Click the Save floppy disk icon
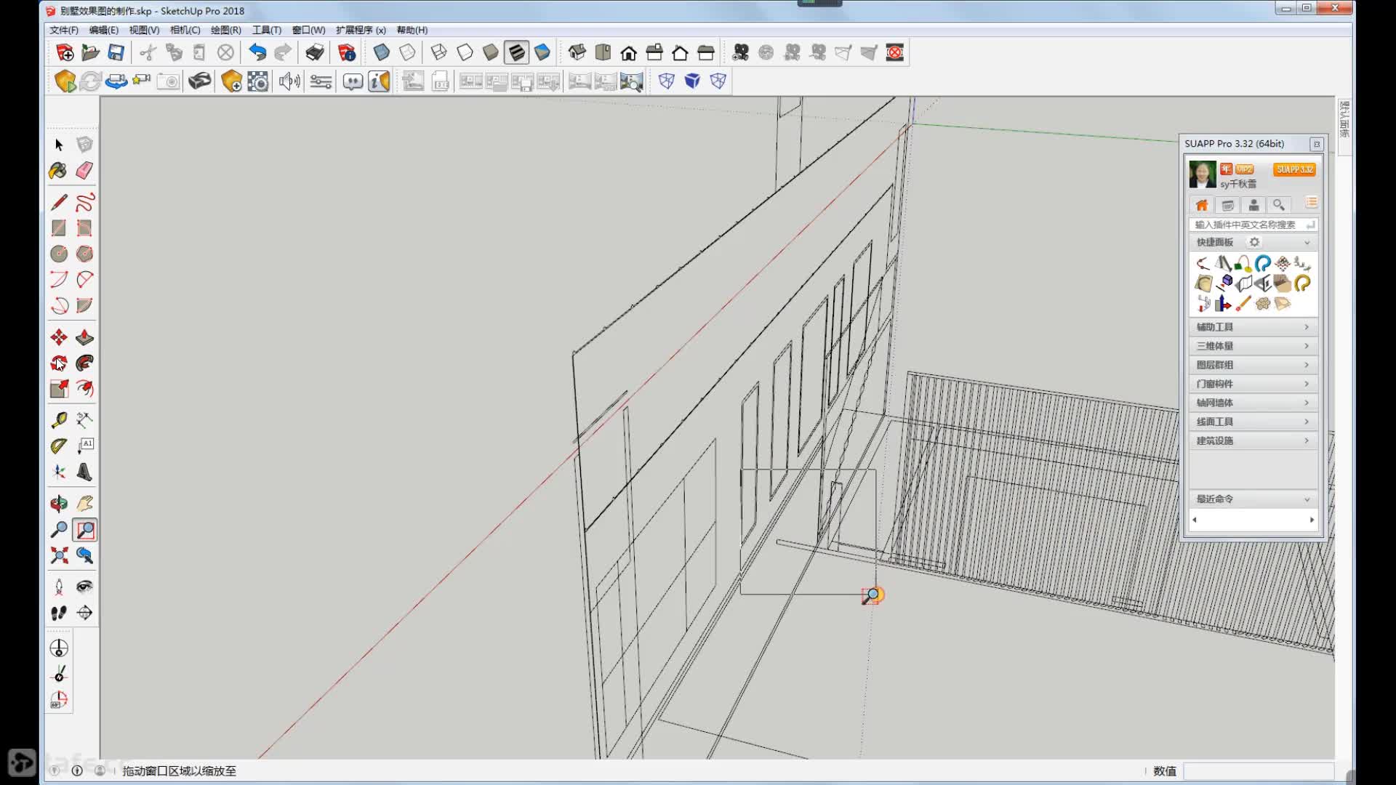1396x785 pixels. point(116,52)
